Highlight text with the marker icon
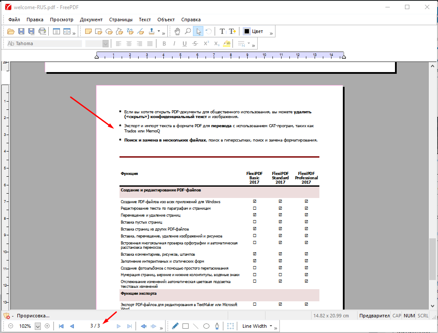This screenshot has width=438, height=333. (227, 43)
